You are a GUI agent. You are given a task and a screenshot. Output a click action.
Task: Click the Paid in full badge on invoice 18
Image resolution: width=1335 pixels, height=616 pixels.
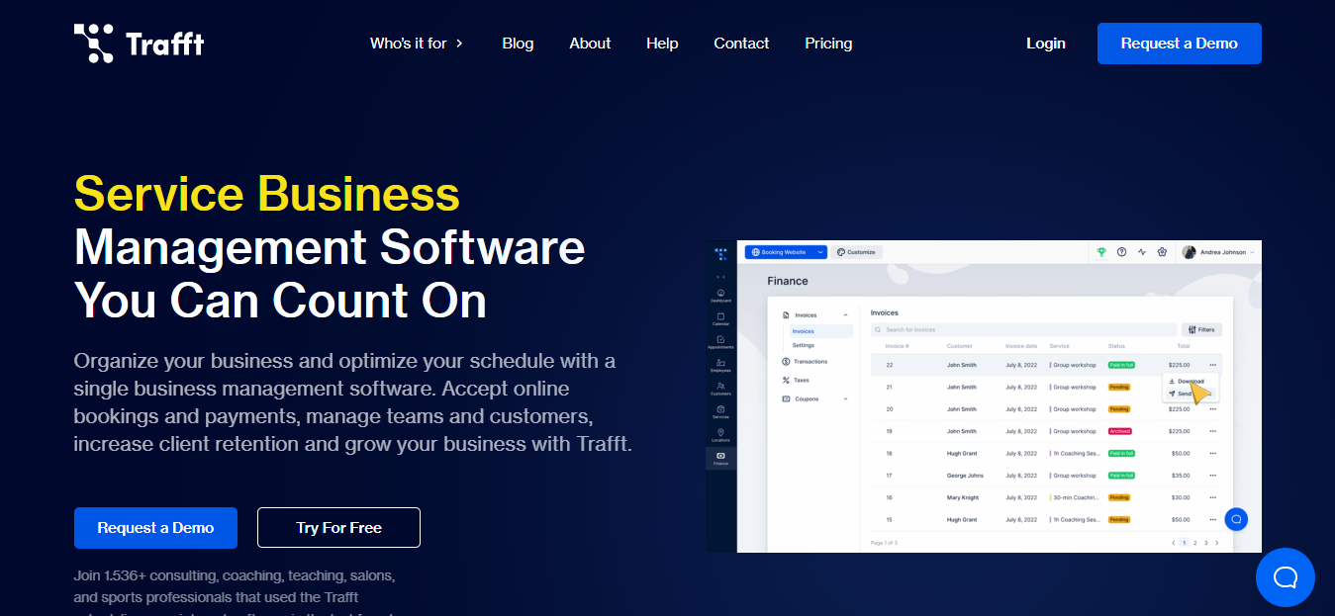1121,453
